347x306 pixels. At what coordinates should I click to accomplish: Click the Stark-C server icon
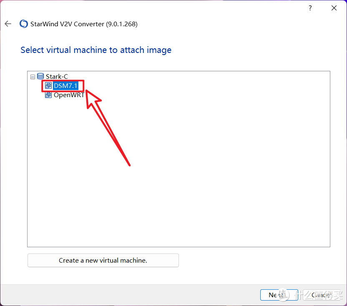click(x=40, y=76)
